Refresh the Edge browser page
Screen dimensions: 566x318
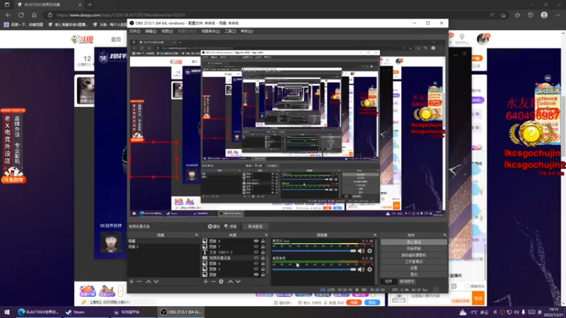pyautogui.click(x=21, y=15)
